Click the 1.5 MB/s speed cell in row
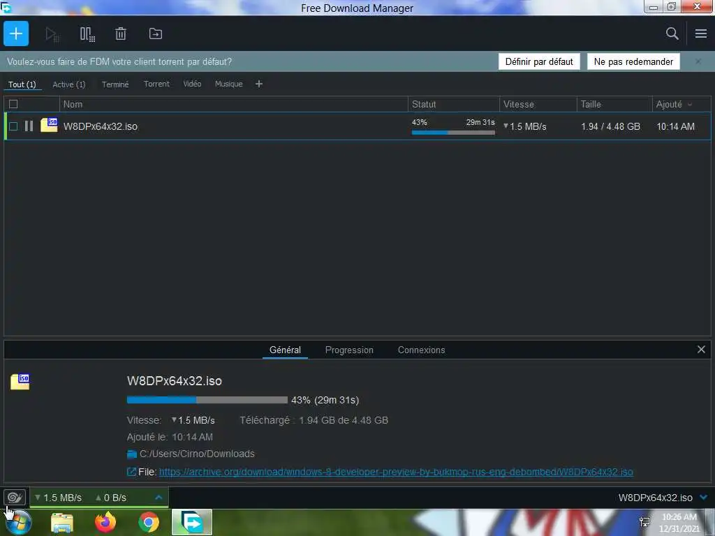 525,127
